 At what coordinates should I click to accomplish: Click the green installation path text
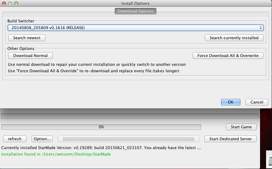click(56, 154)
